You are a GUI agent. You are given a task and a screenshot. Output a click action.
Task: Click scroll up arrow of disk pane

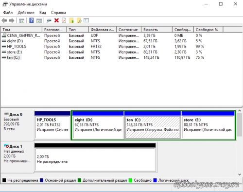pos(240,111)
